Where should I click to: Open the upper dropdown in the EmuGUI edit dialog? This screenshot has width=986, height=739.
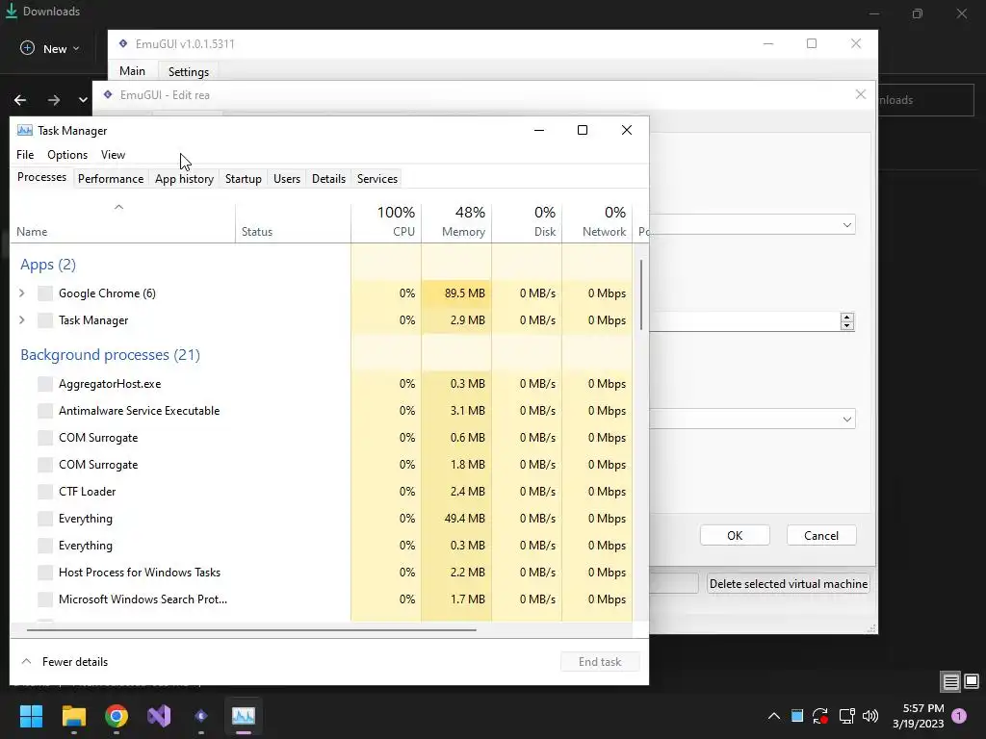point(847,225)
